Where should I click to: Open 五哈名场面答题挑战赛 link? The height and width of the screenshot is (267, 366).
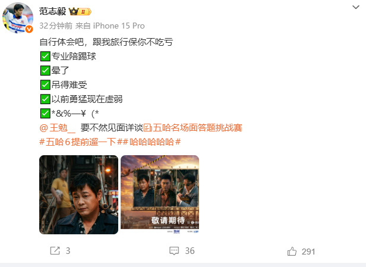point(197,128)
